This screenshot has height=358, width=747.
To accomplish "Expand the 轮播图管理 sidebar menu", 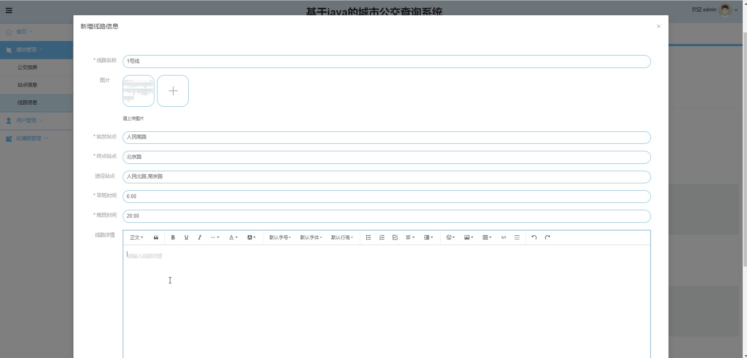I will [x=36, y=138].
